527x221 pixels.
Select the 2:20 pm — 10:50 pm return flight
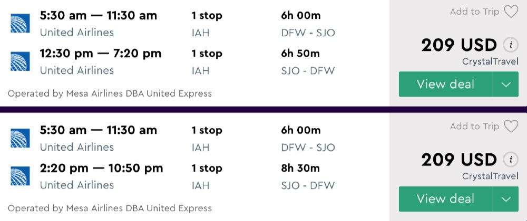click(x=102, y=168)
